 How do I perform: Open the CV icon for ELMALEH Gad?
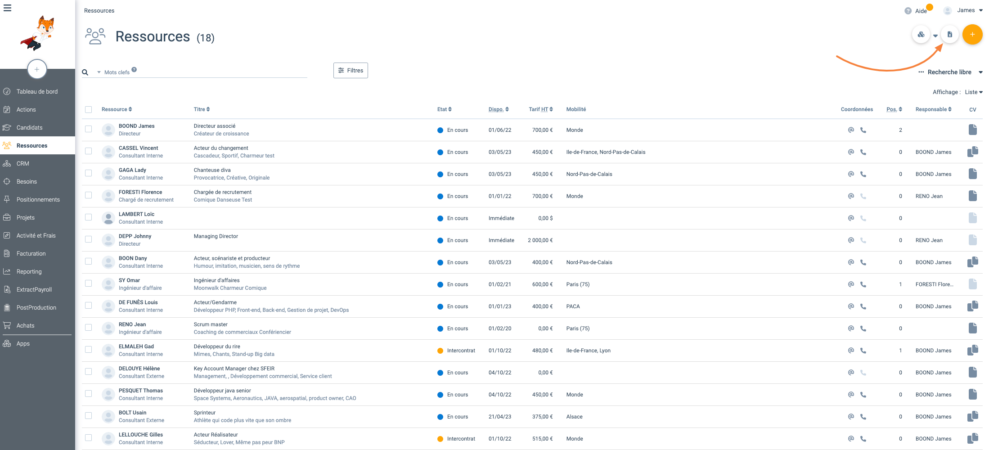pos(972,350)
